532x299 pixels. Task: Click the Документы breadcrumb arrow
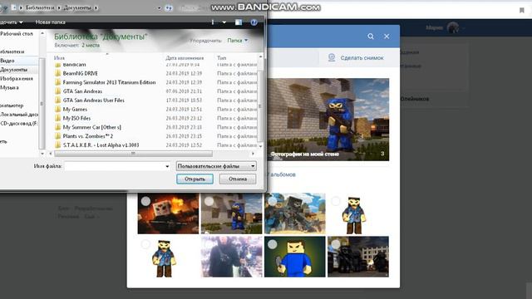(x=96, y=7)
